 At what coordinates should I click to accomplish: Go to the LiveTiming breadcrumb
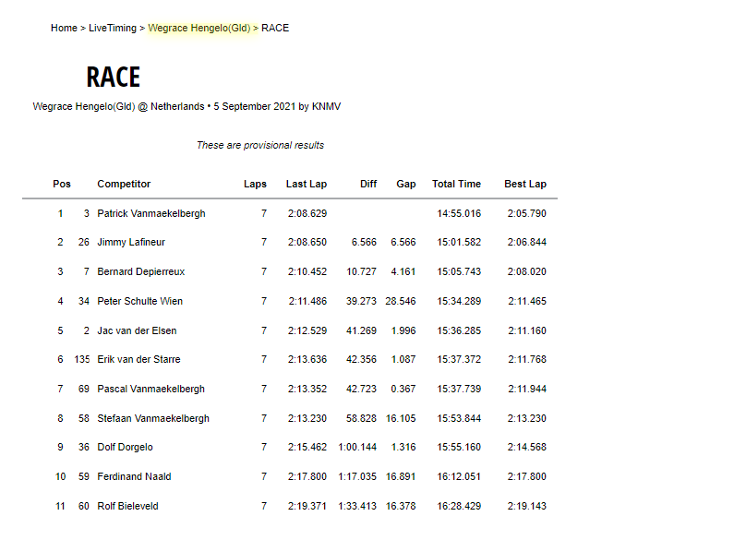112,28
